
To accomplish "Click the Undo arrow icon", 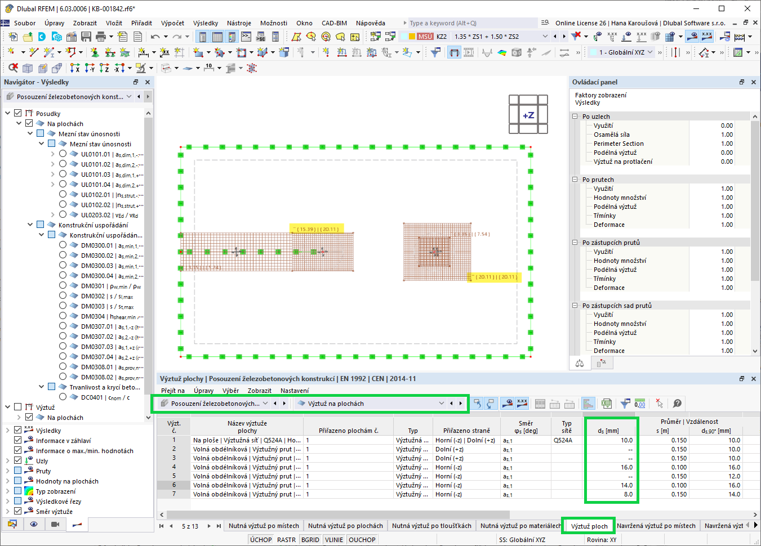I will click(155, 37).
